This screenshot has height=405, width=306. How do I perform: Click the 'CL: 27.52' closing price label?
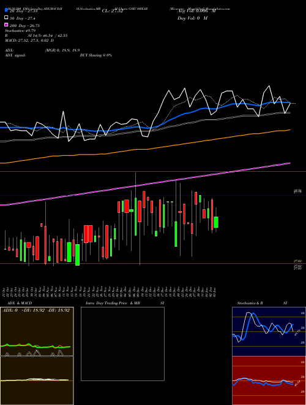tap(113, 11)
